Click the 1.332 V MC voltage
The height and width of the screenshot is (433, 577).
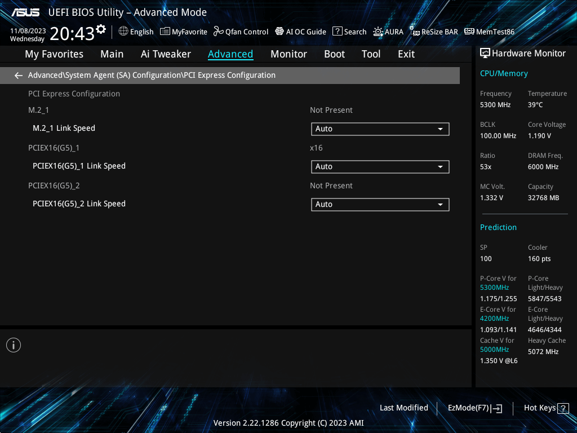click(x=491, y=198)
